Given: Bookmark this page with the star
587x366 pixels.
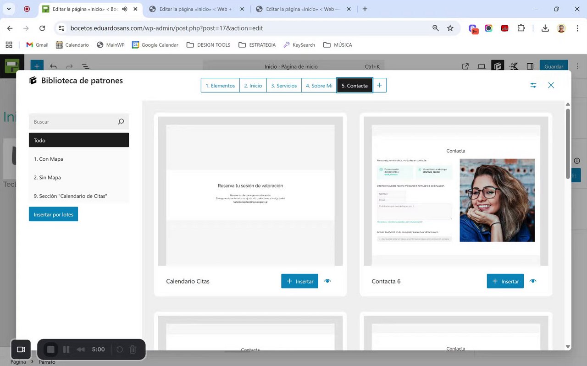Looking at the screenshot, I should point(450,28).
